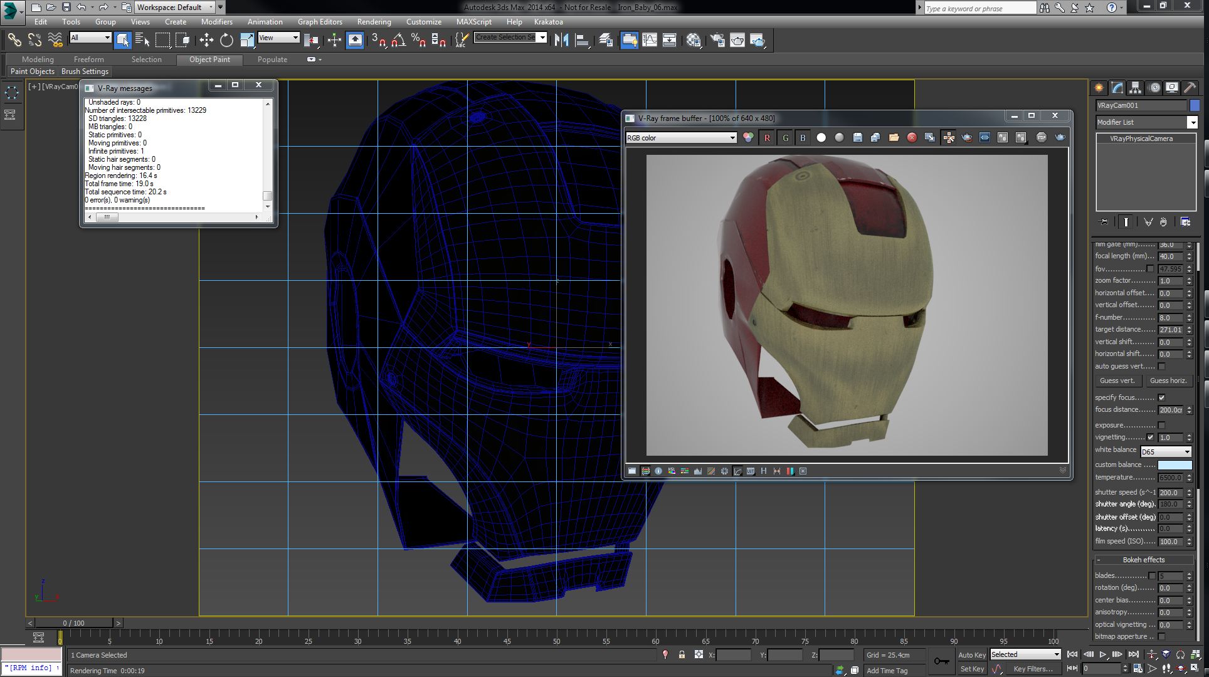Toggle the Angle Snap tool
The height and width of the screenshot is (677, 1209).
tap(398, 40)
